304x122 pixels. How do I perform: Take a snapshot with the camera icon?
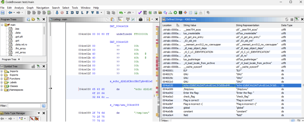tap(141, 19)
